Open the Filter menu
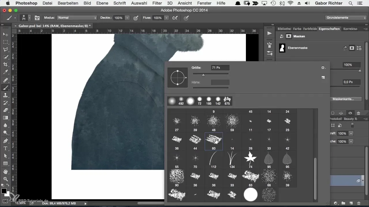 (157, 3)
